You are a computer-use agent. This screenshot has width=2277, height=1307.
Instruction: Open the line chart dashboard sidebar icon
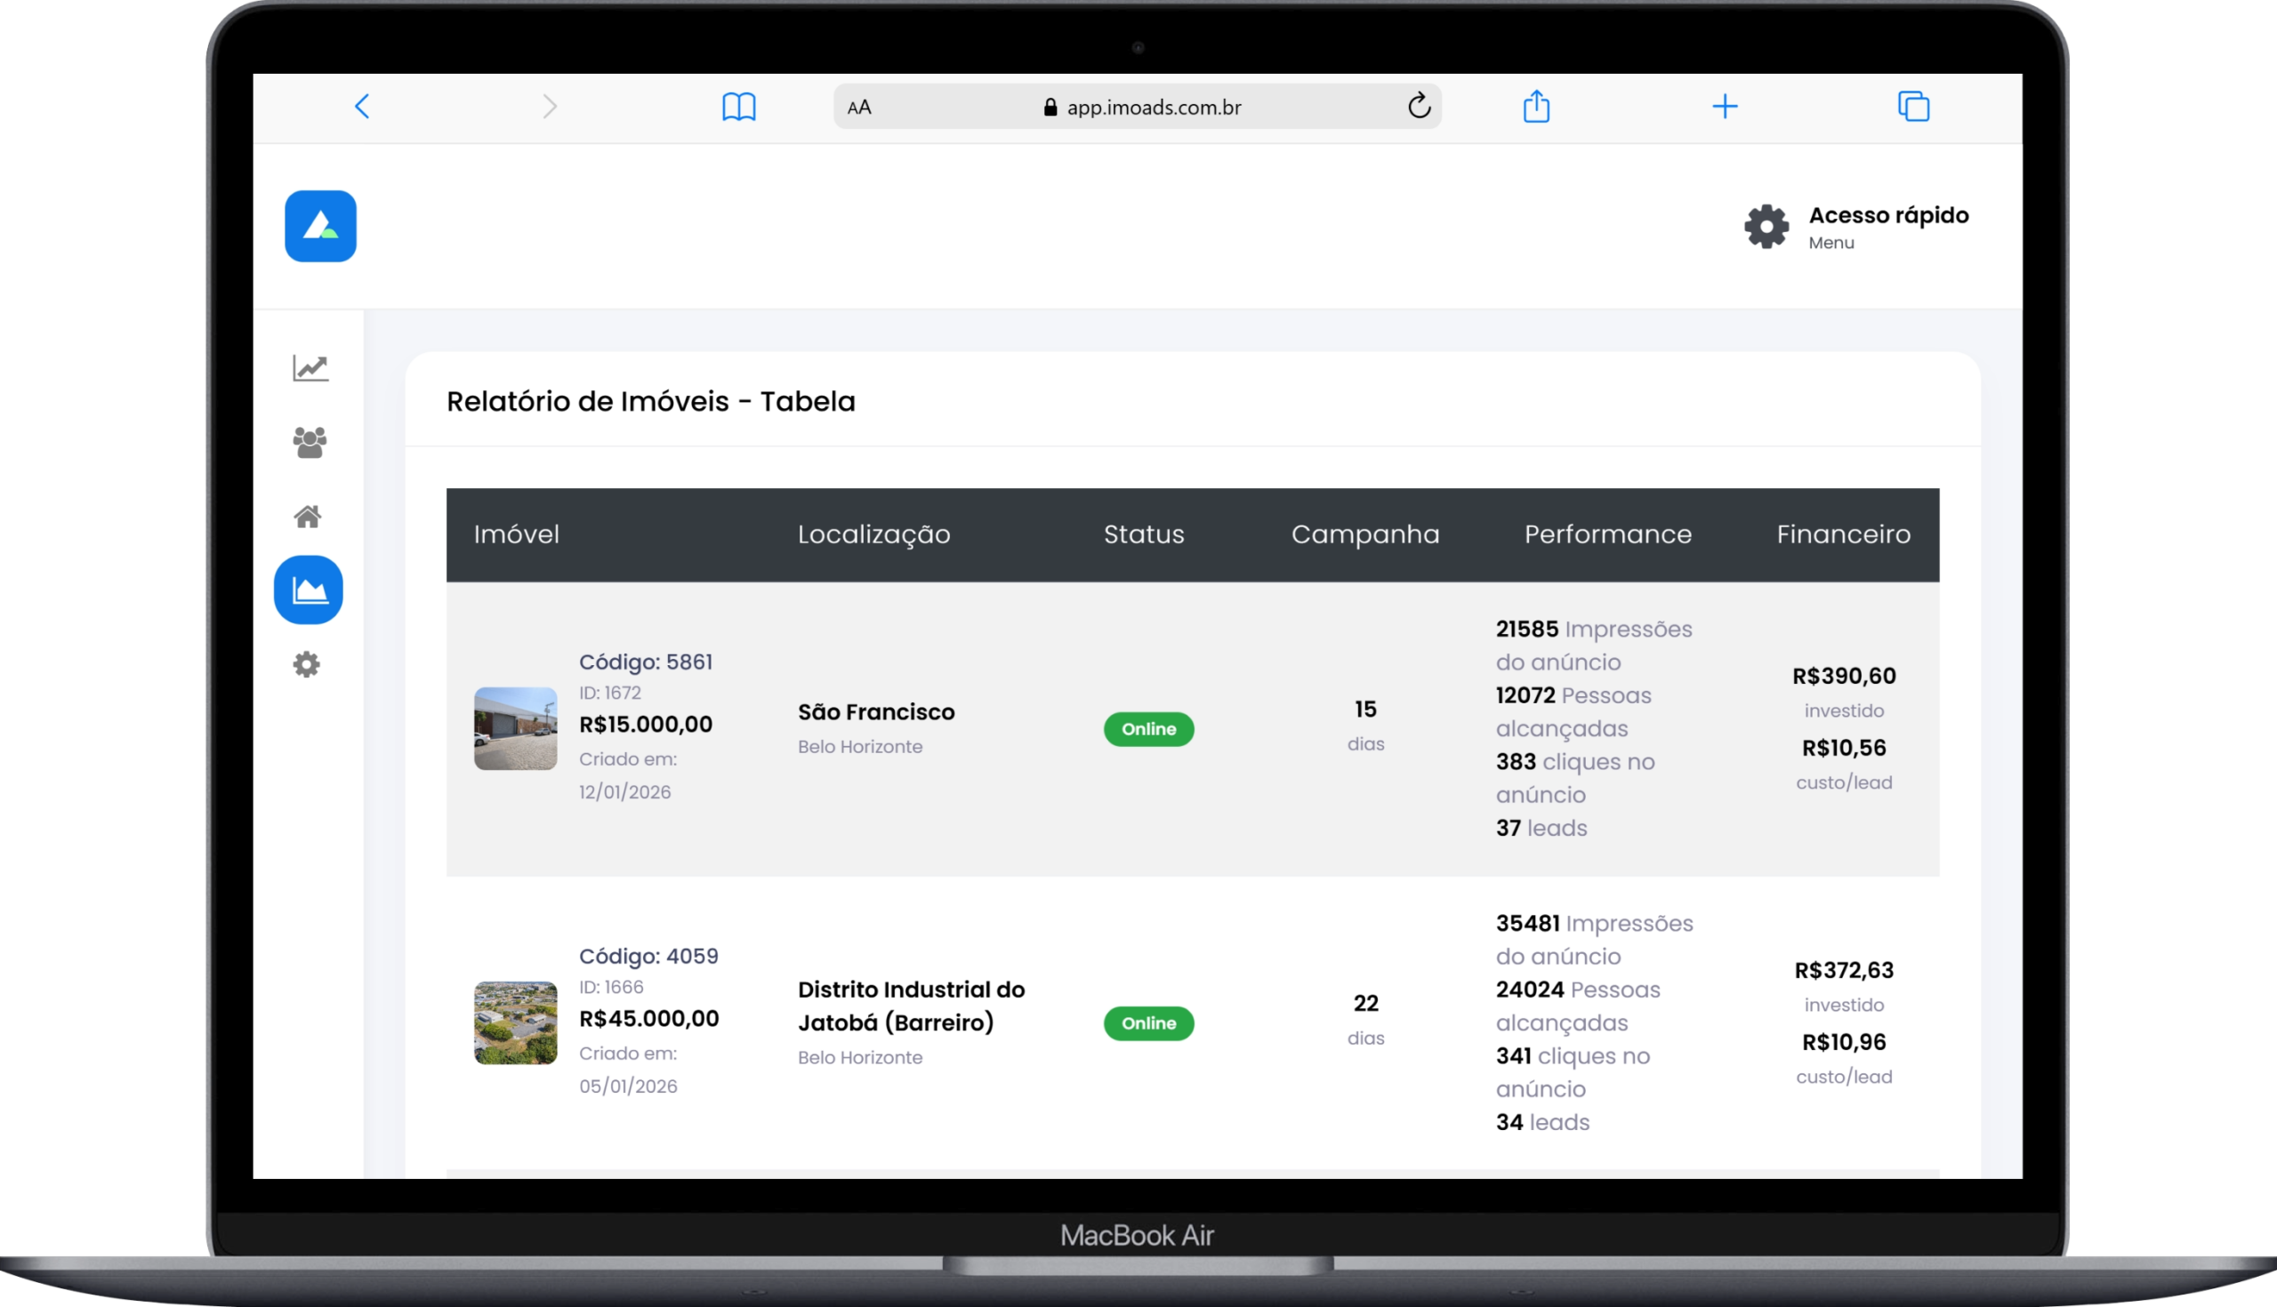click(x=310, y=368)
